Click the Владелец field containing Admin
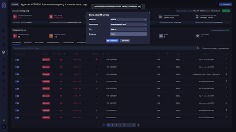The width and height of the screenshot is (236, 132). 128,34
